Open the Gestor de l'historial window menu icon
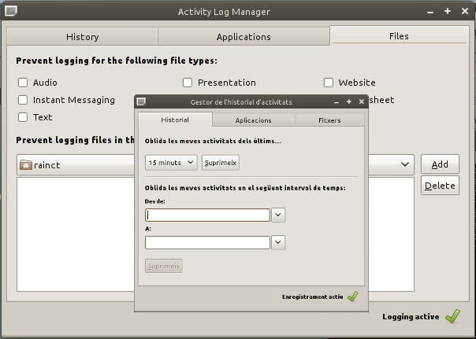Screen dimensions: 476x339 [142, 101]
